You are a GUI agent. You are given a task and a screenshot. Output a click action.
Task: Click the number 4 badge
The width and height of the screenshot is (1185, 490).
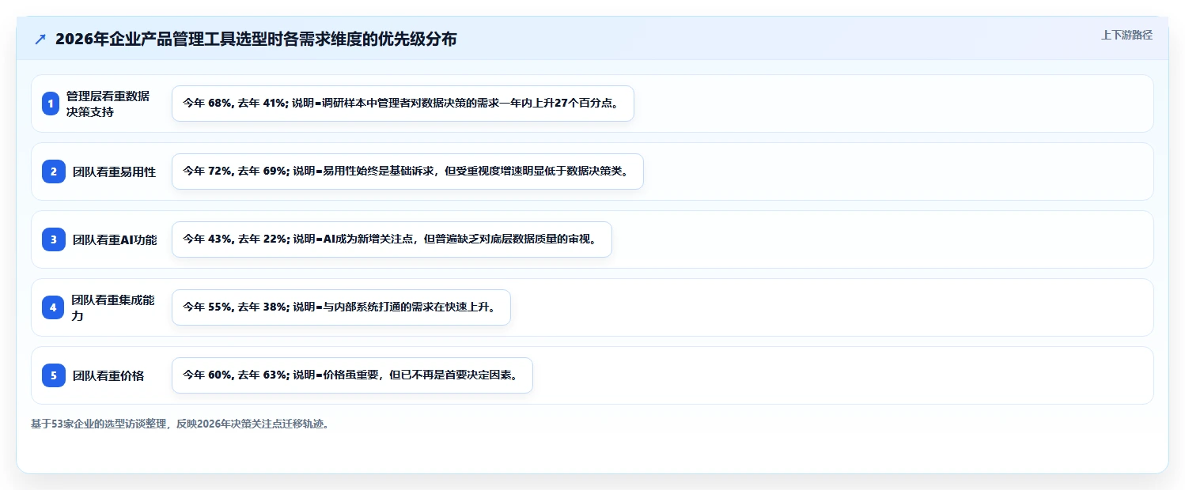(x=53, y=307)
